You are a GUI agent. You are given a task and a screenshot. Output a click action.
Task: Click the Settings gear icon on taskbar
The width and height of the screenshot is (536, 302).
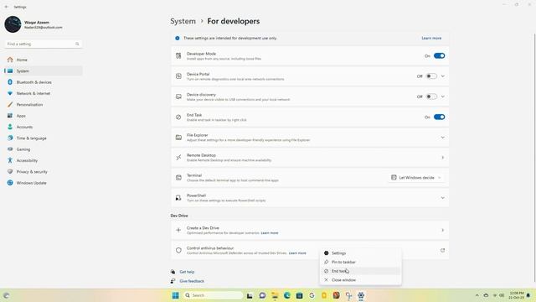click(x=361, y=295)
